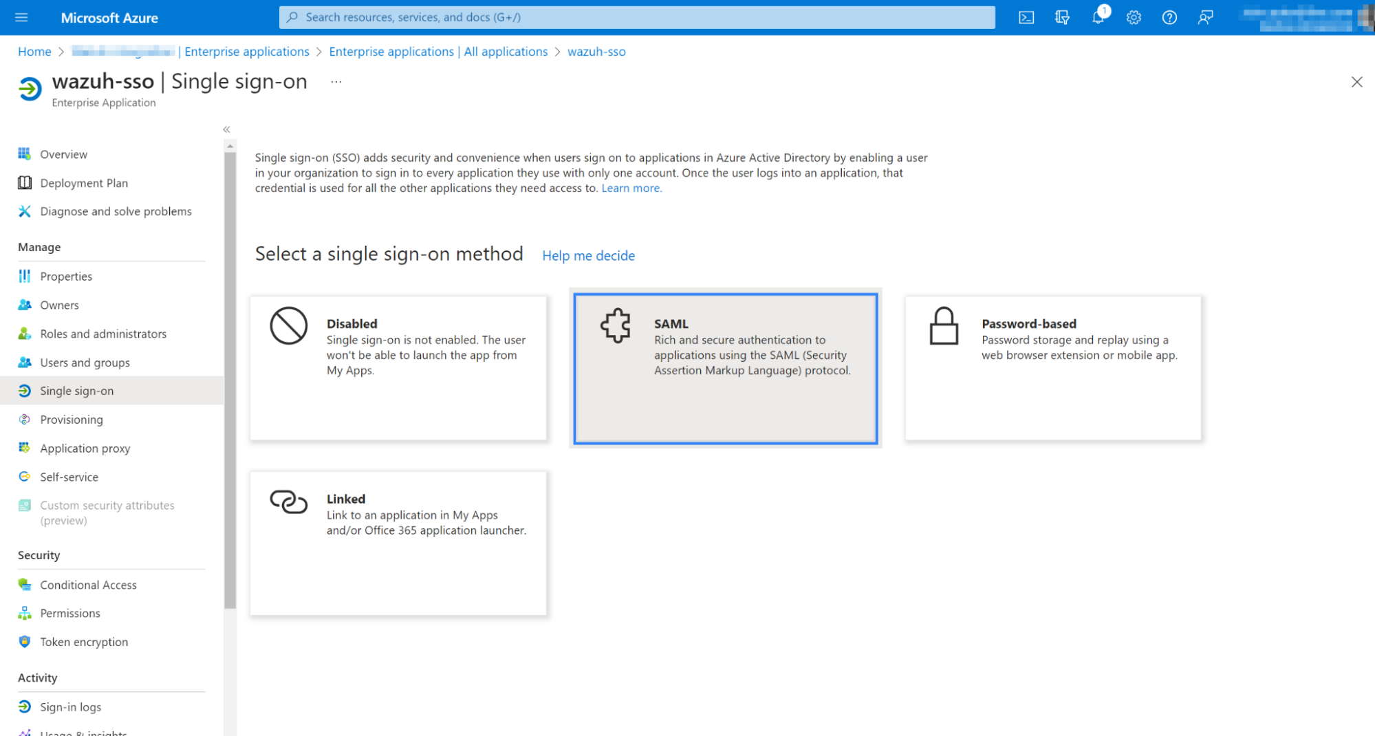
Task: Open the hamburger portal menu
Action: pyautogui.click(x=21, y=18)
